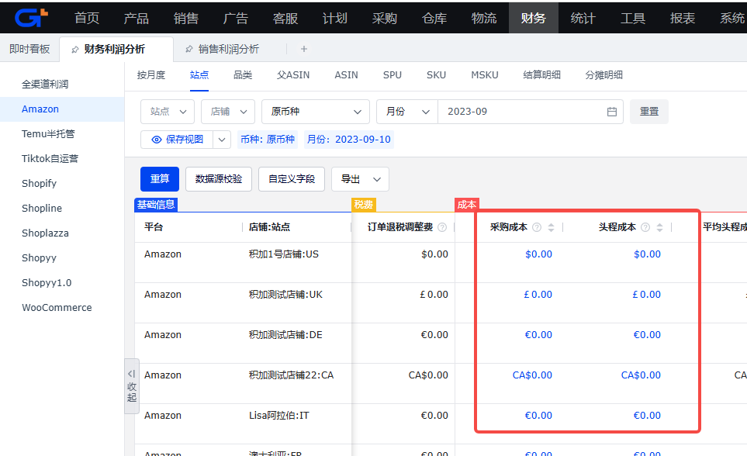
Task: Select the SKU sub-tab
Action: click(x=436, y=74)
